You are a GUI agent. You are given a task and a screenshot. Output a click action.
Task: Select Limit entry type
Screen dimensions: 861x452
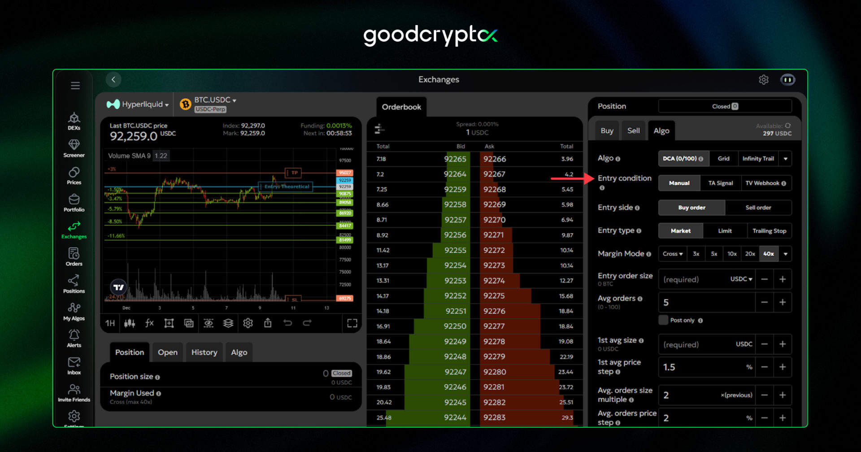[x=725, y=231]
